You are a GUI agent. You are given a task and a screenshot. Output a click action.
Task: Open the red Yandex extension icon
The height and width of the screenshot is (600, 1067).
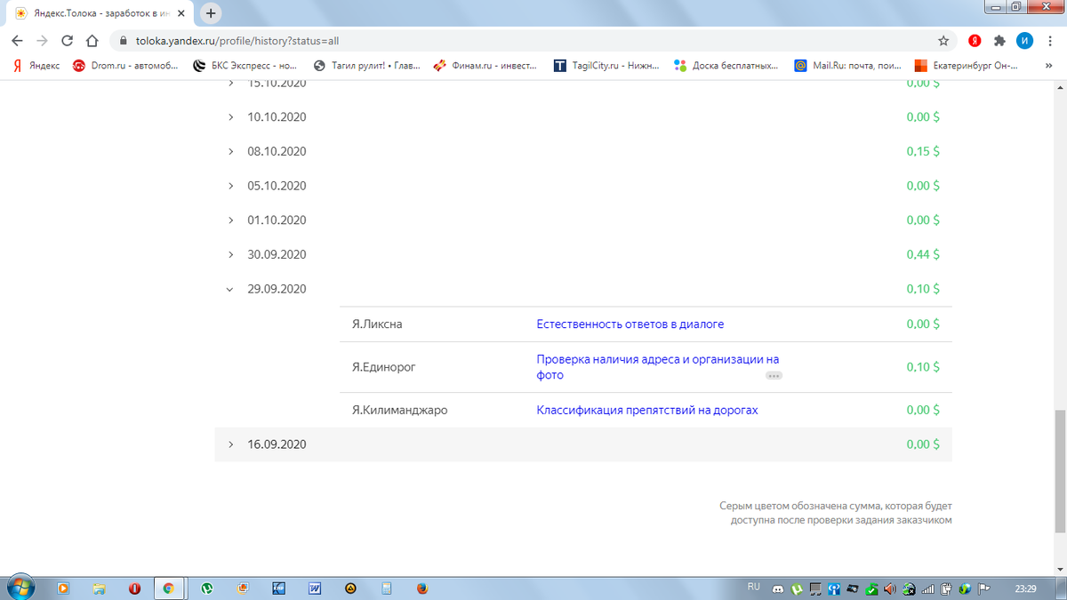[x=975, y=41]
